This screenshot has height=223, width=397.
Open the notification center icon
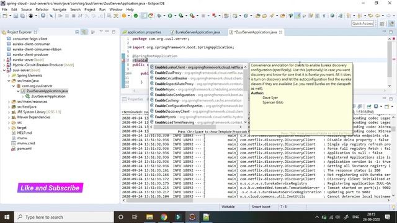[x=387, y=217]
